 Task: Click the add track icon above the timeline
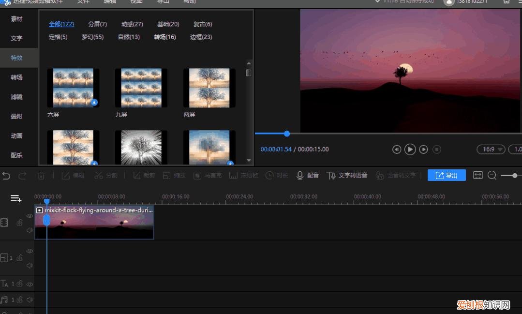coord(16,198)
